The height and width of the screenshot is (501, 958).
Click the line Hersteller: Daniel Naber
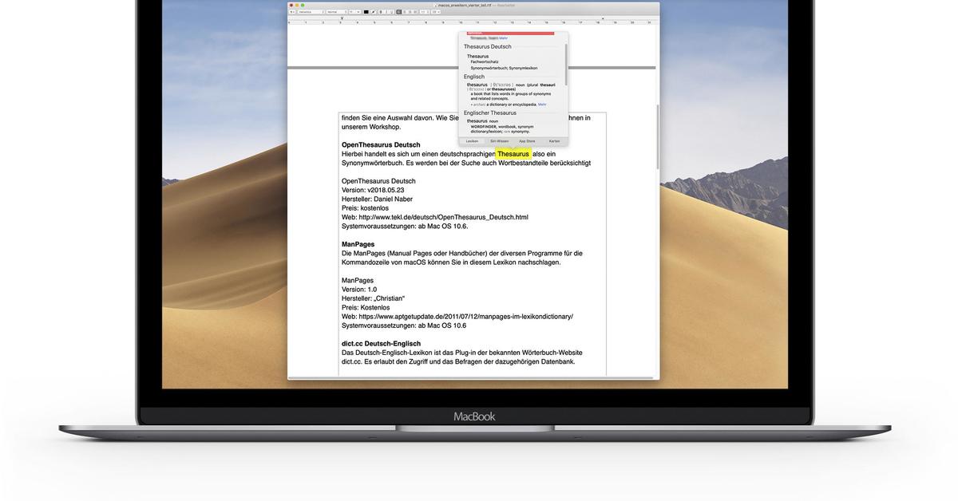378,199
